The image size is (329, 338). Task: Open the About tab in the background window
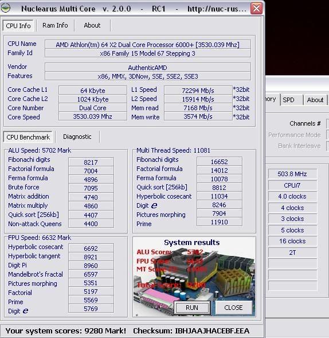point(315,100)
